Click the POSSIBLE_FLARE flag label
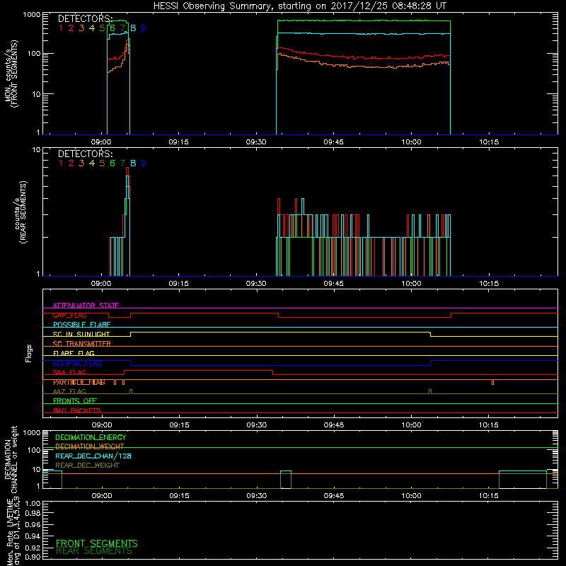This screenshot has width=566, height=566. [81, 325]
